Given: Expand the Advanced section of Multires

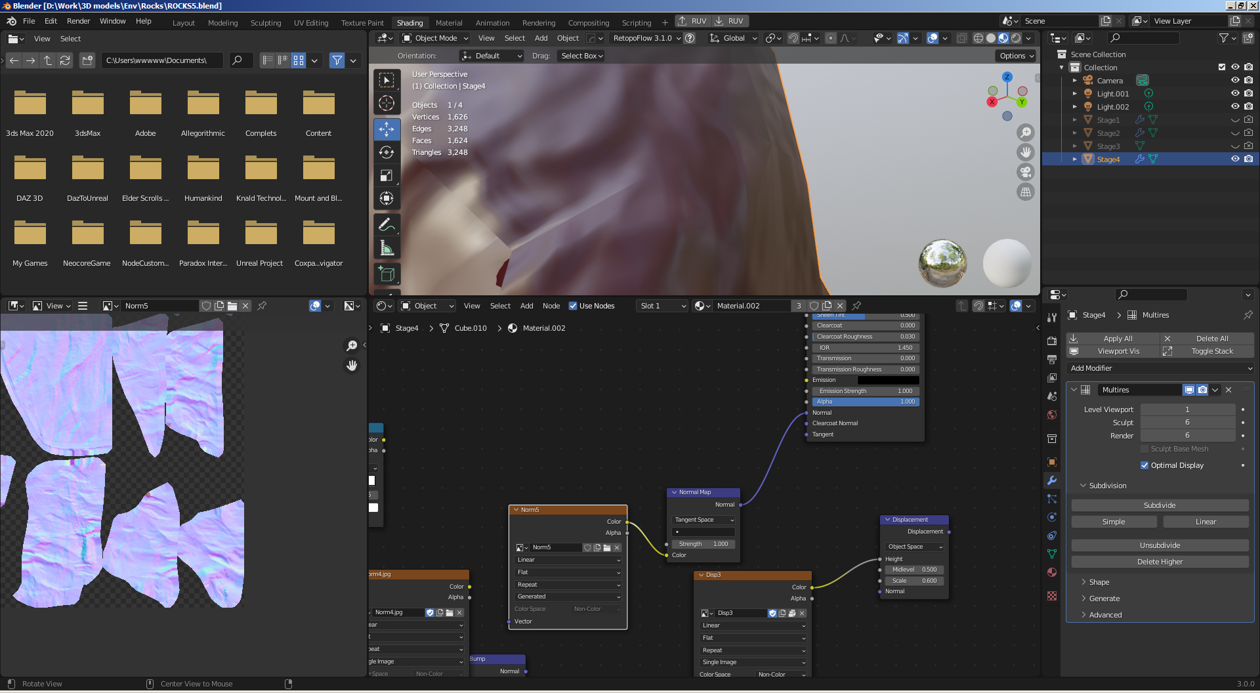Looking at the screenshot, I should pyautogui.click(x=1105, y=615).
